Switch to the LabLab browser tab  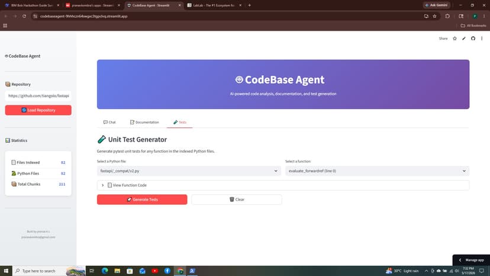pos(214,5)
